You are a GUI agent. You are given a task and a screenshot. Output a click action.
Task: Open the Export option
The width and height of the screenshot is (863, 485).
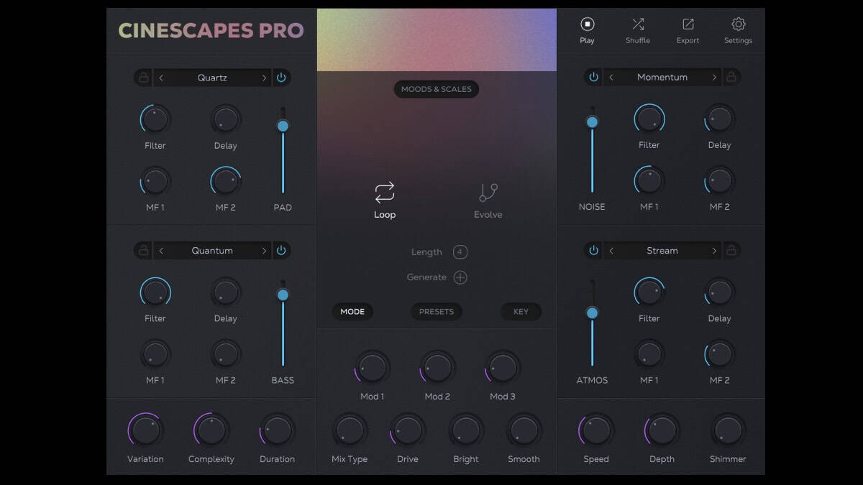point(688,24)
